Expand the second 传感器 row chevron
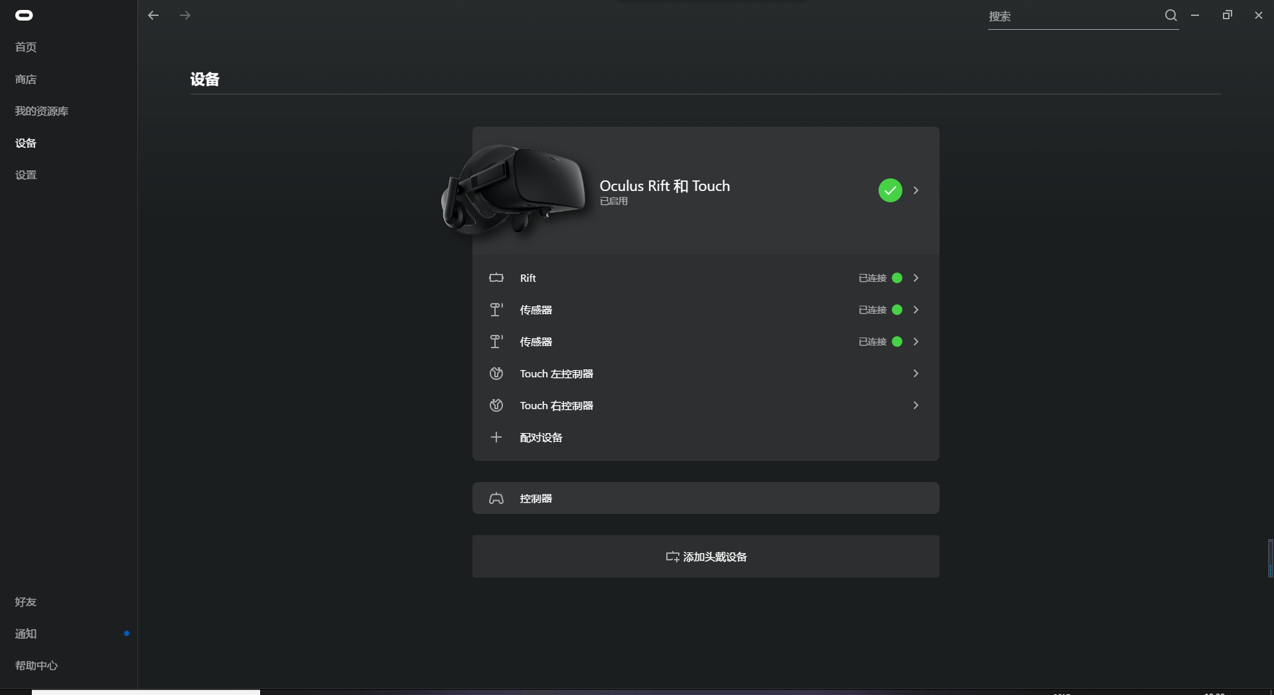 point(916,342)
